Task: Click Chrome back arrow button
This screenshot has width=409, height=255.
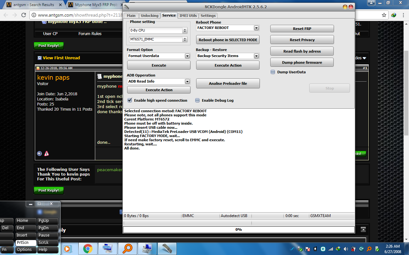Action: pyautogui.click(x=6, y=15)
